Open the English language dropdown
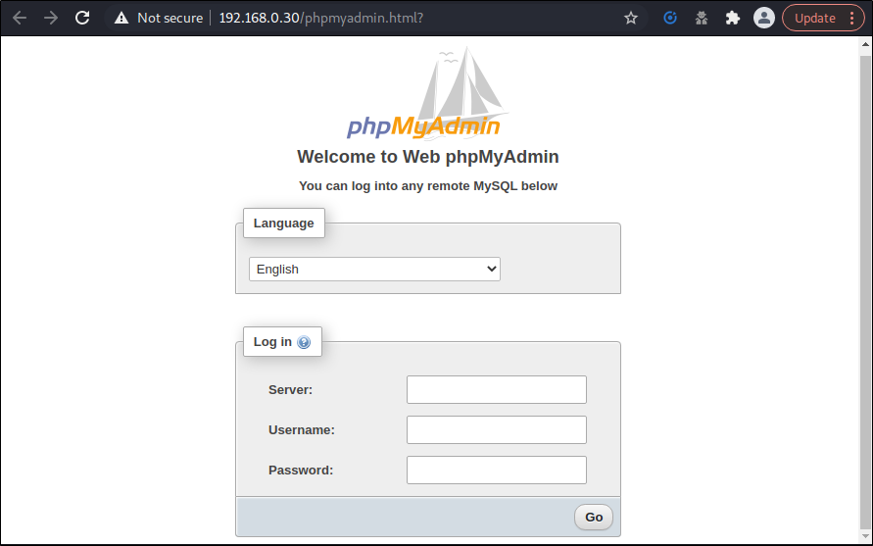 point(374,270)
